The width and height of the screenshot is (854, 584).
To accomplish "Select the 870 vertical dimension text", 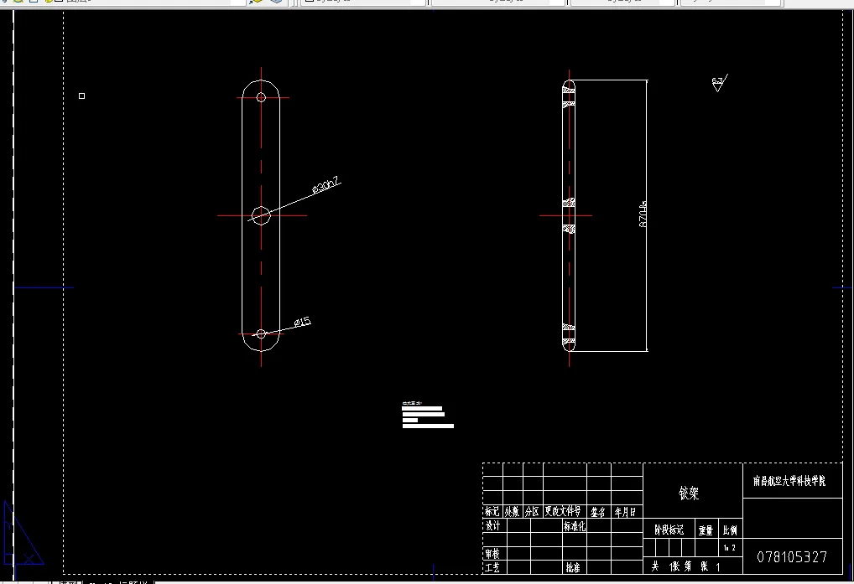I will click(643, 214).
